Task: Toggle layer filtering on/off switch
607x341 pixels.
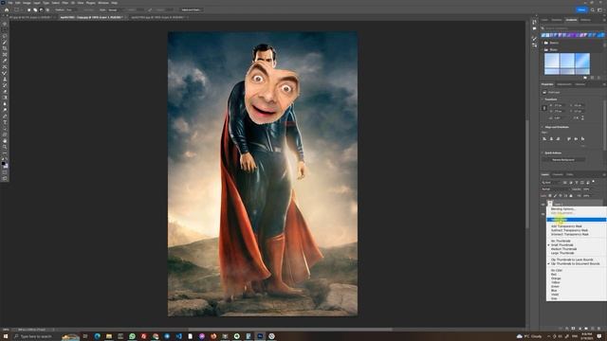Action: point(594,182)
